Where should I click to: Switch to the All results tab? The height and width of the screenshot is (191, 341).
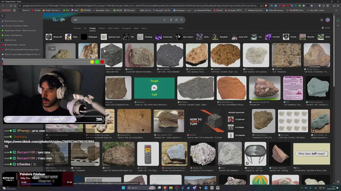click(85, 28)
